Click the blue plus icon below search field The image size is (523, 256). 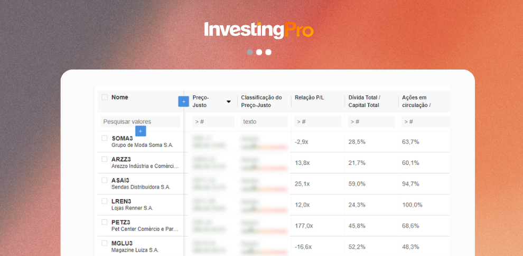141,131
